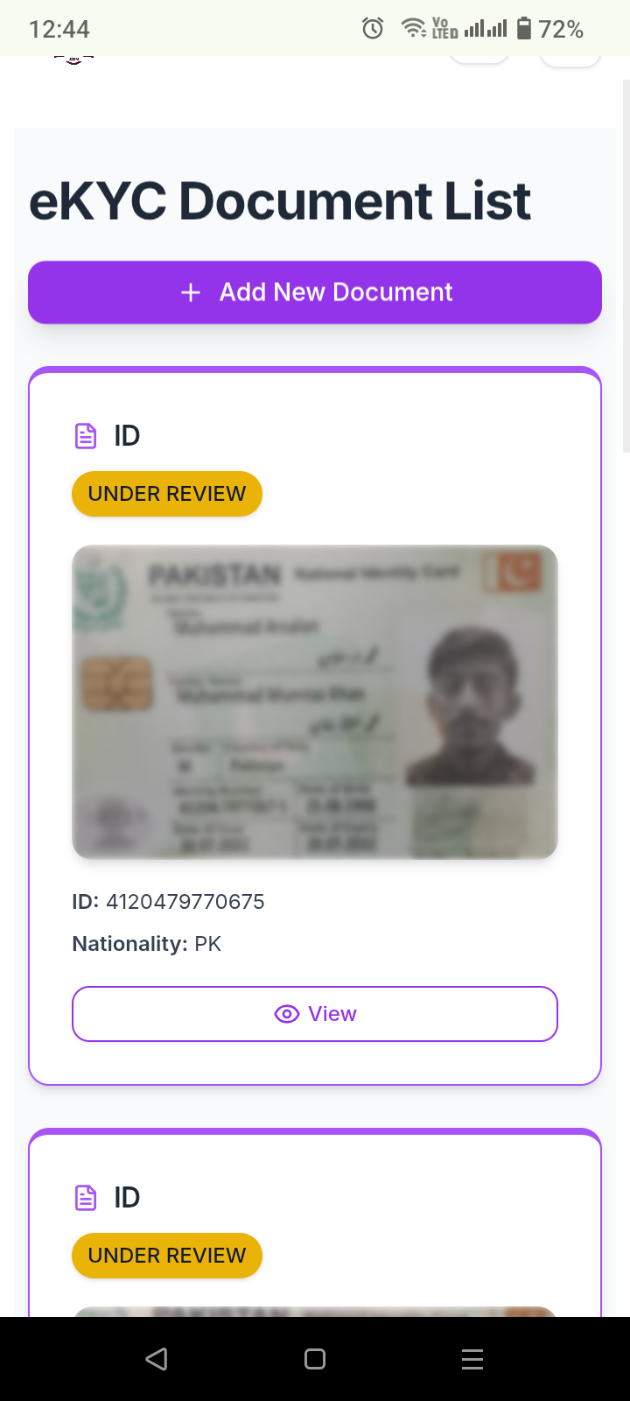Tap the first ID card title
Viewport: 630px width, 1401px height.
[x=127, y=435]
